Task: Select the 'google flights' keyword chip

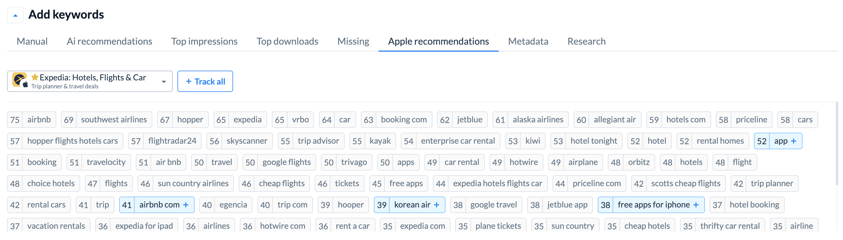Action: click(x=279, y=162)
